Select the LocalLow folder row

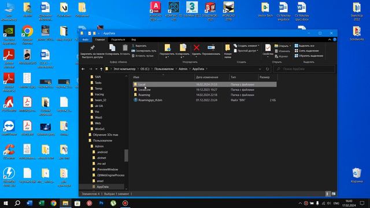point(205,90)
